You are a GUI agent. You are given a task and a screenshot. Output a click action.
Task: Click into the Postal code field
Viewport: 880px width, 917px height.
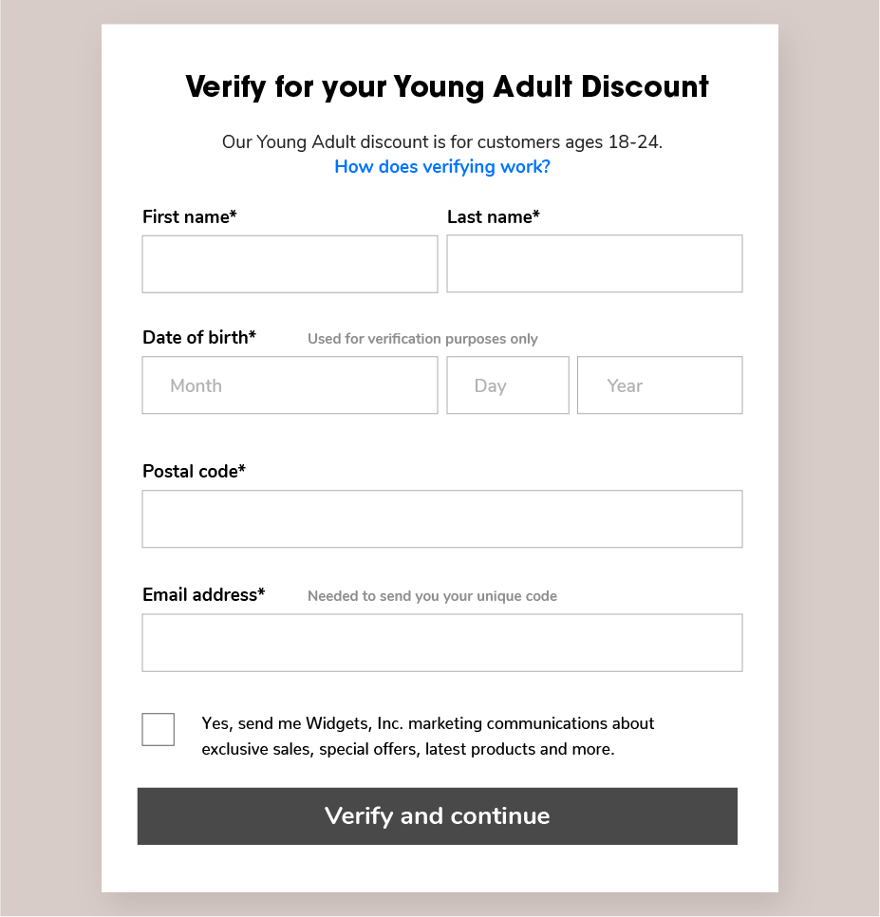(x=442, y=518)
